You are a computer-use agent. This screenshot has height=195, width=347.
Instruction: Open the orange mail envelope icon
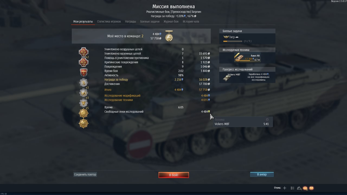(x=311, y=188)
